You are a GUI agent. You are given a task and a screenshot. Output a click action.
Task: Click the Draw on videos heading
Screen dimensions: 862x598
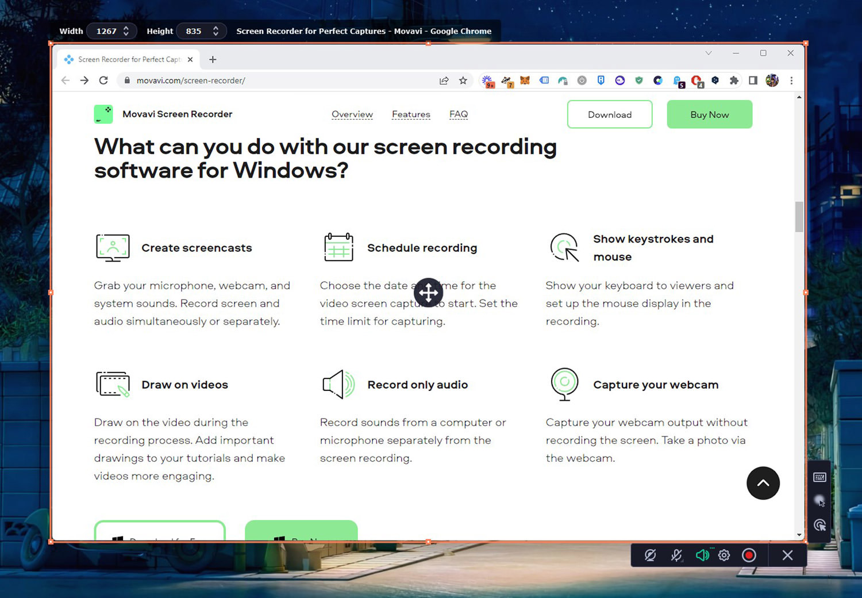point(184,385)
